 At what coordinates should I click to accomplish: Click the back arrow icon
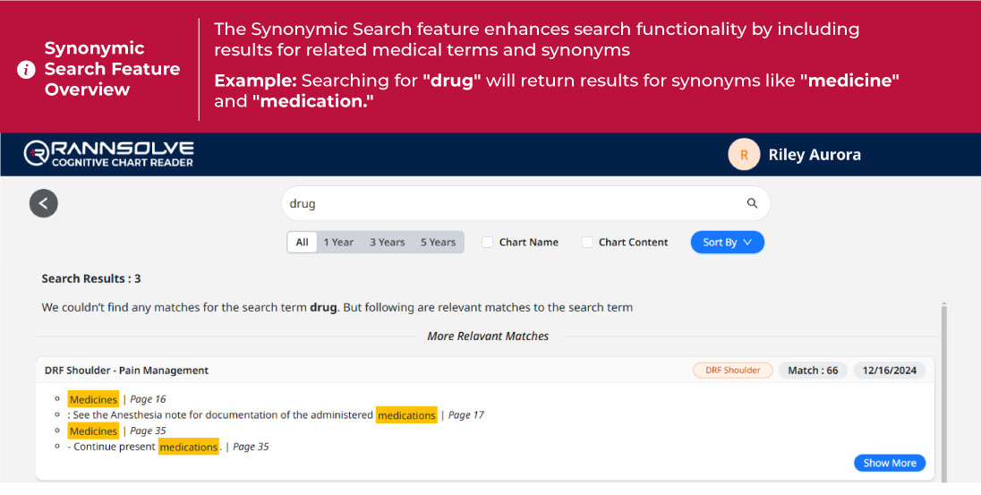(x=43, y=203)
